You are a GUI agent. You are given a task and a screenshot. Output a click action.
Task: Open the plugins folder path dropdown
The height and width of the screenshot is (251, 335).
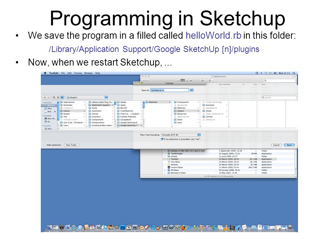[x=87, y=97]
